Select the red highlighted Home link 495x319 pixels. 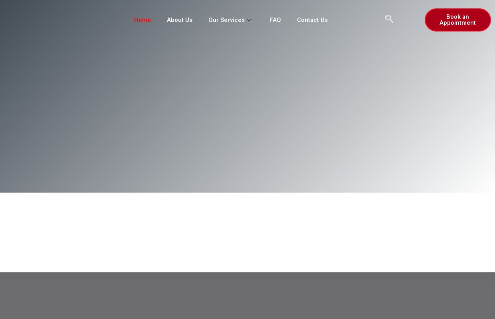[143, 20]
